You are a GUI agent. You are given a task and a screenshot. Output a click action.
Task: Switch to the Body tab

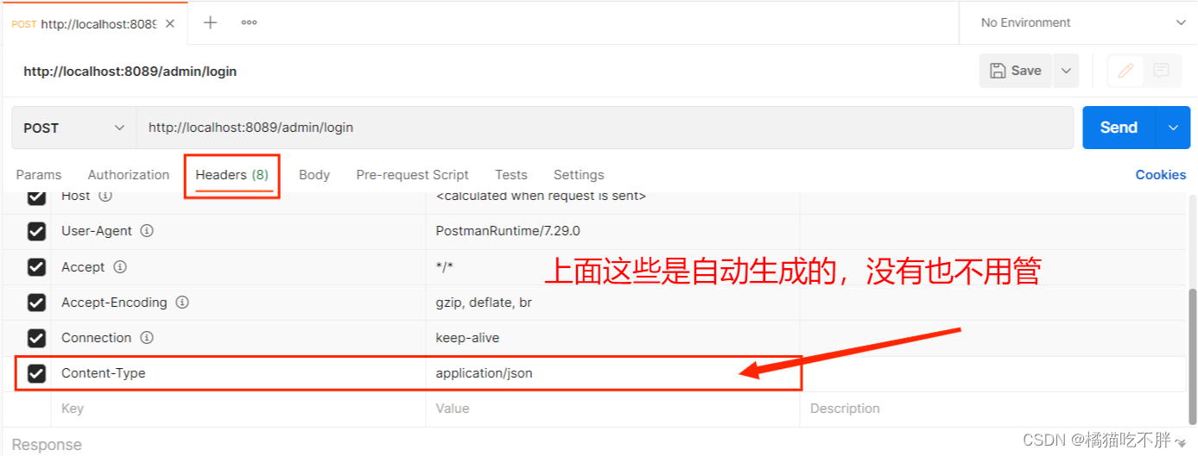pyautogui.click(x=314, y=175)
